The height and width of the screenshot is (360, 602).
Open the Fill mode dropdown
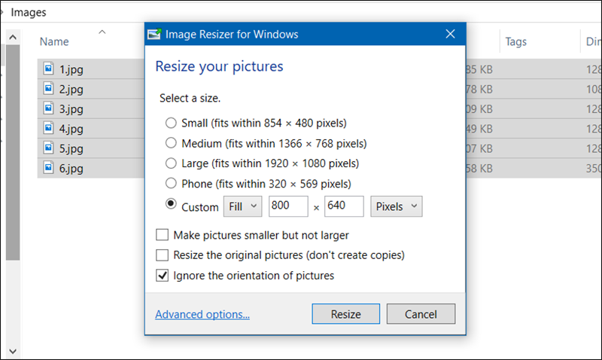coord(242,207)
